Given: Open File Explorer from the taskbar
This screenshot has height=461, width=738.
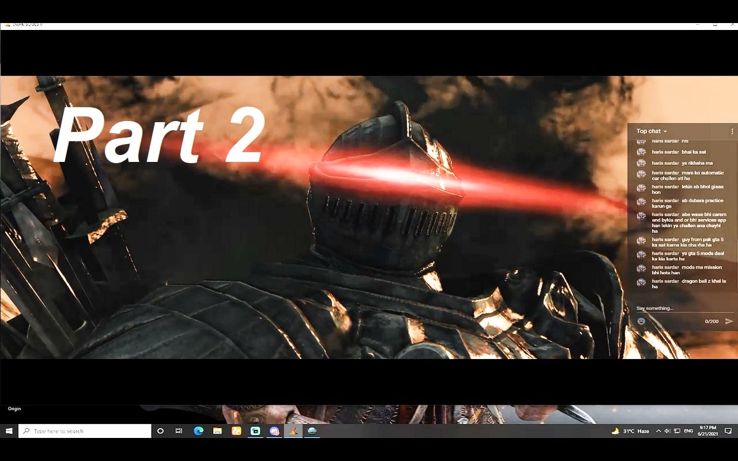Looking at the screenshot, I should coord(217,431).
